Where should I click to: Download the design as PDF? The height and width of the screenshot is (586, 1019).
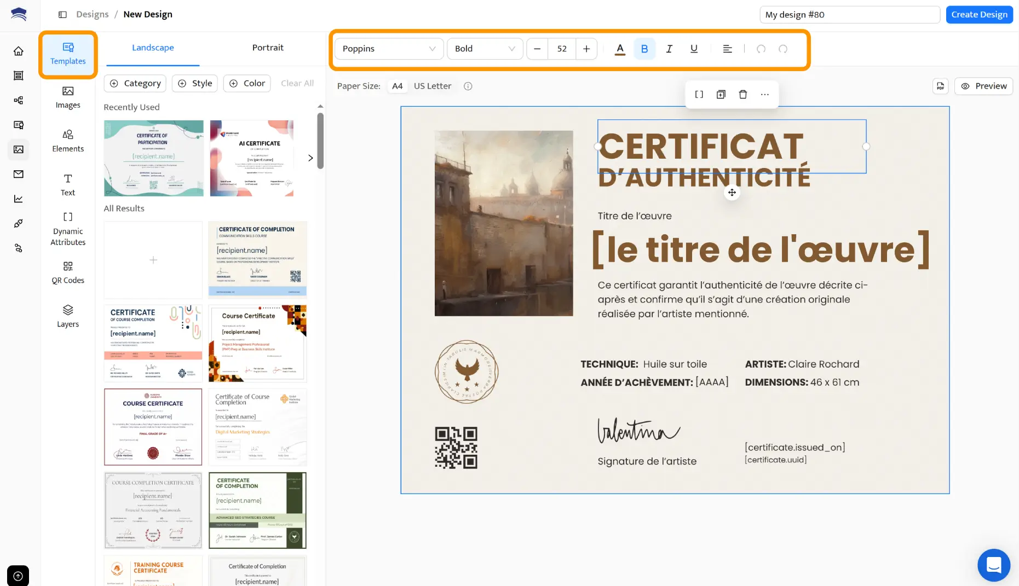pyautogui.click(x=941, y=86)
